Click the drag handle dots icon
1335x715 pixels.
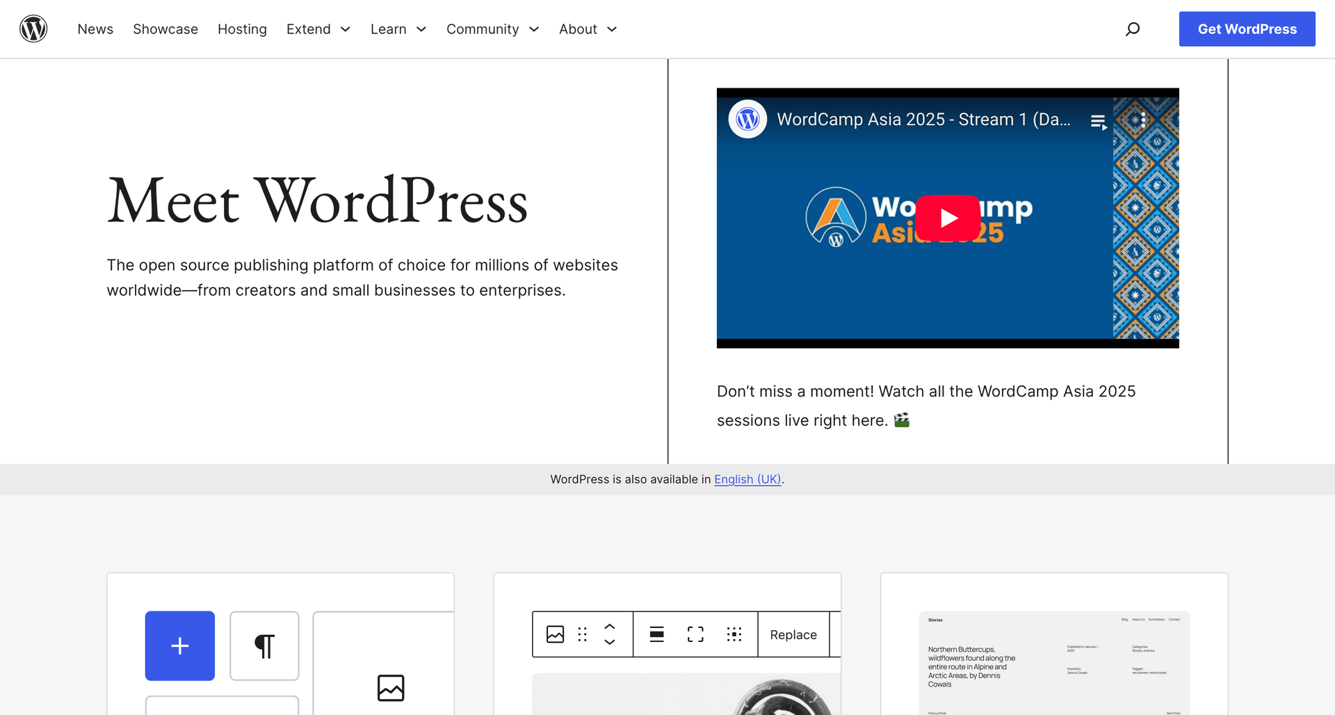tap(583, 634)
